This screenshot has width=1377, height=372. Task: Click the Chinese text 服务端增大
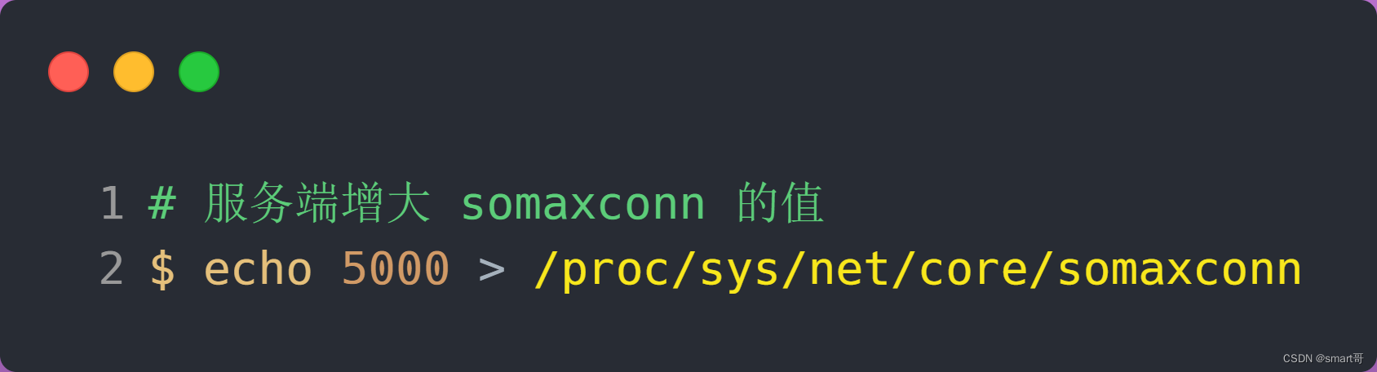[317, 203]
